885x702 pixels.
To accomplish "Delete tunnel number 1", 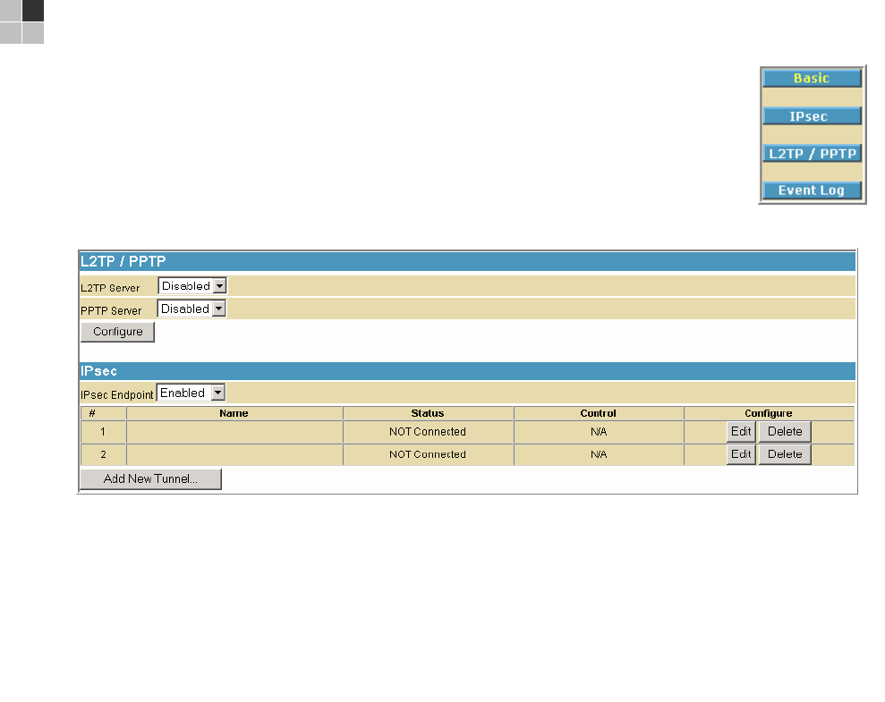I will pos(785,431).
